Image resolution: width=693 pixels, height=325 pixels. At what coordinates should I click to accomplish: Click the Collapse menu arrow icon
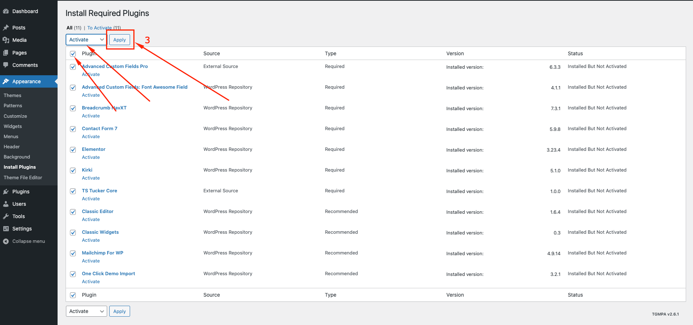[x=6, y=241]
